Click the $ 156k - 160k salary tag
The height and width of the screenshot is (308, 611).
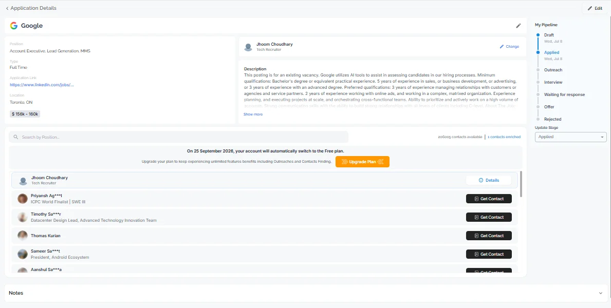25,114
